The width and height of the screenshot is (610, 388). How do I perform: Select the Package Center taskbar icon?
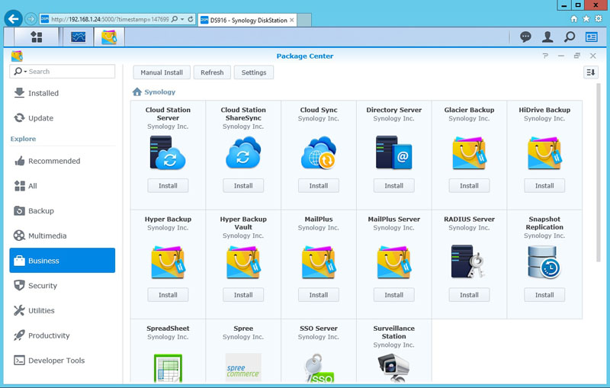click(x=109, y=37)
